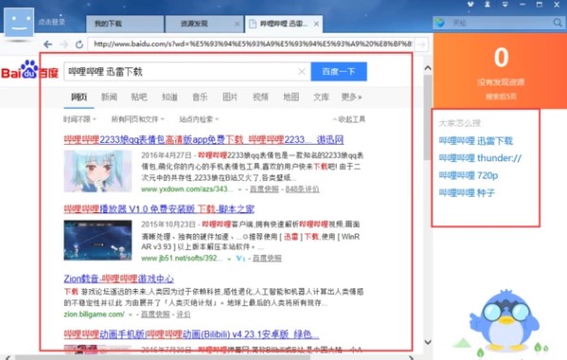567x360 pixels.
Task: Select the 音乐 search category
Action: [x=200, y=97]
